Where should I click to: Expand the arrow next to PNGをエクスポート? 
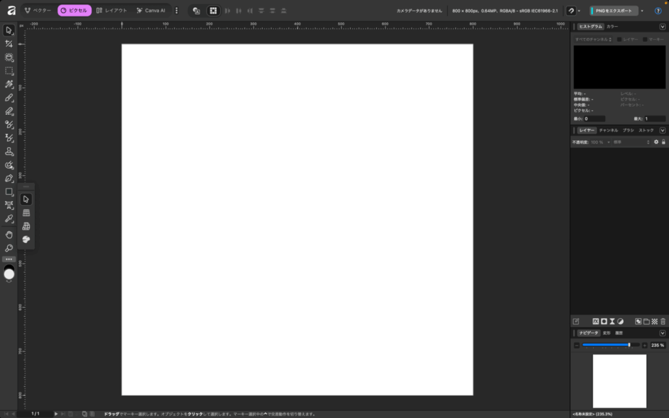[x=642, y=11]
